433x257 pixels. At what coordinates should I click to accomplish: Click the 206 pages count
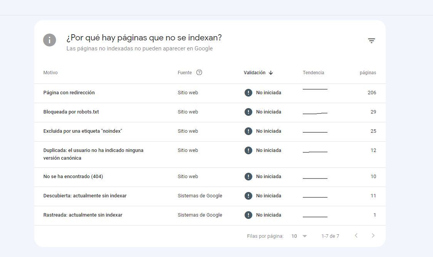coord(372,93)
